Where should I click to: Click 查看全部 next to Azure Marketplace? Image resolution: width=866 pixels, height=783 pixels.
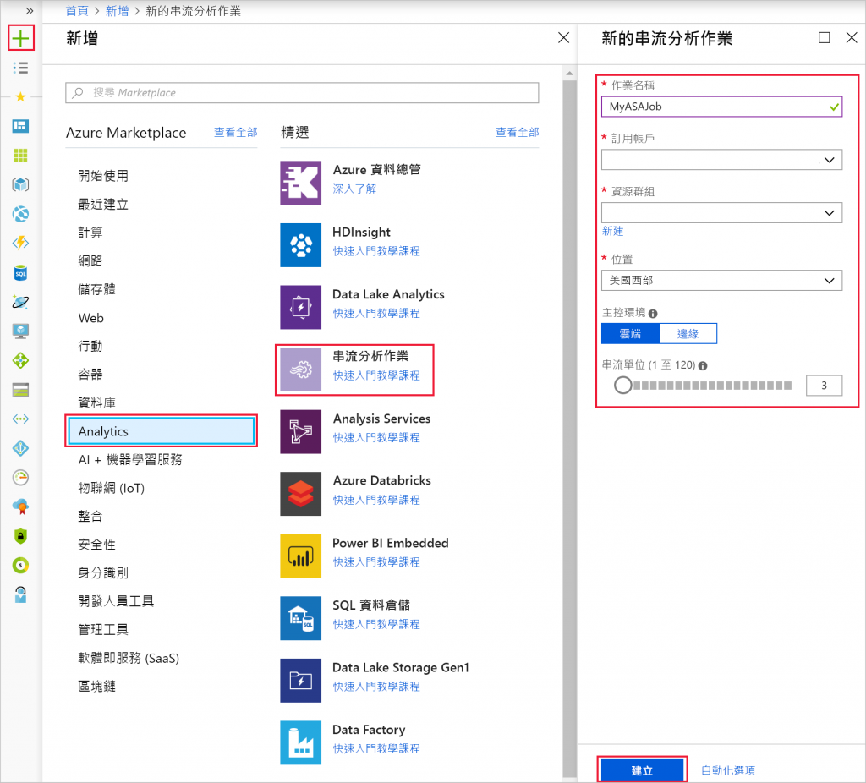(x=236, y=132)
